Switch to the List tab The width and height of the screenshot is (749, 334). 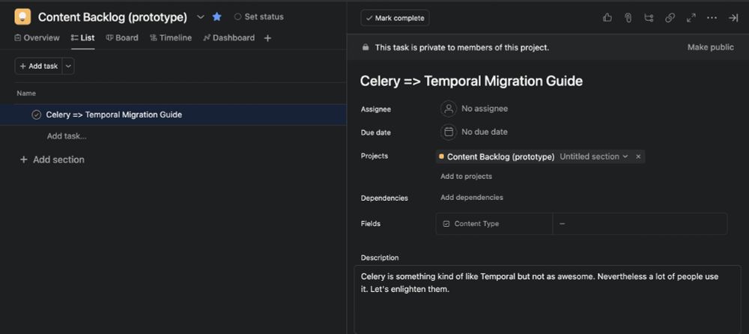[x=82, y=37]
